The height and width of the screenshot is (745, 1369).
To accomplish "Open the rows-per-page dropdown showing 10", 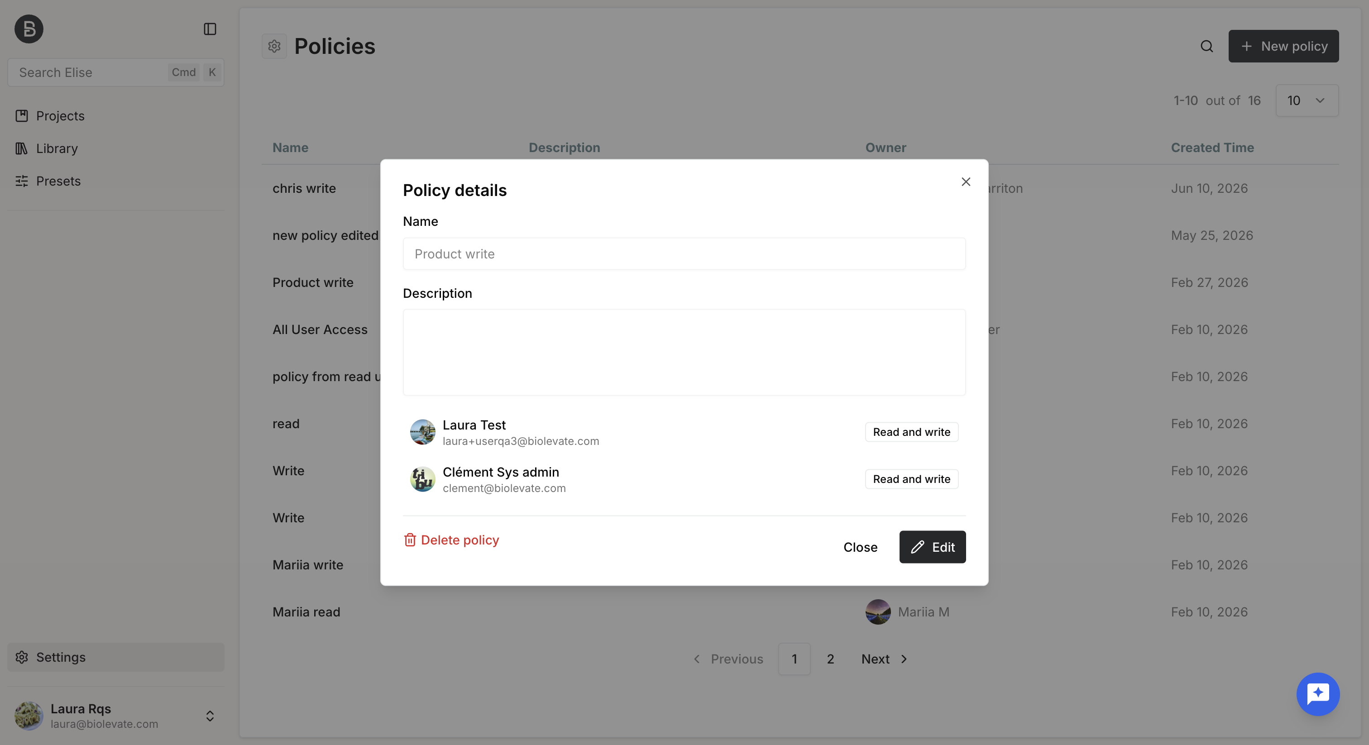I will click(x=1307, y=100).
